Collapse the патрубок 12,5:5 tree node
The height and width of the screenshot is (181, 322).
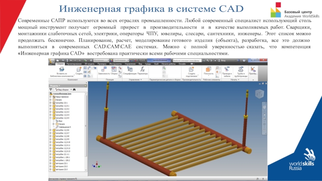point(50,118)
